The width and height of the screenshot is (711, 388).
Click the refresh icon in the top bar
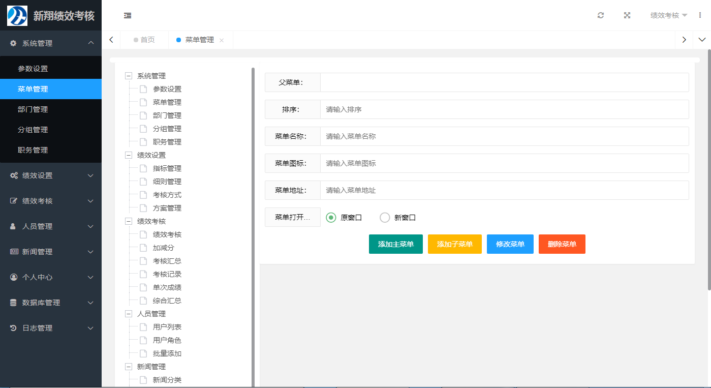pyautogui.click(x=601, y=15)
